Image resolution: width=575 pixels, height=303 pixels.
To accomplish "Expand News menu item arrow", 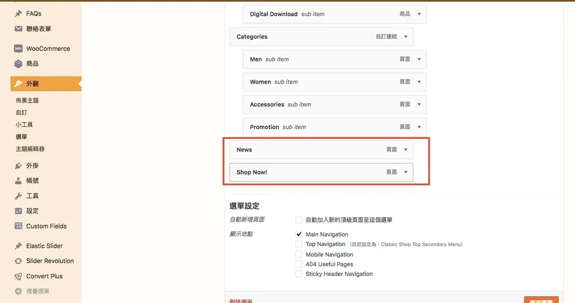I will 405,150.
